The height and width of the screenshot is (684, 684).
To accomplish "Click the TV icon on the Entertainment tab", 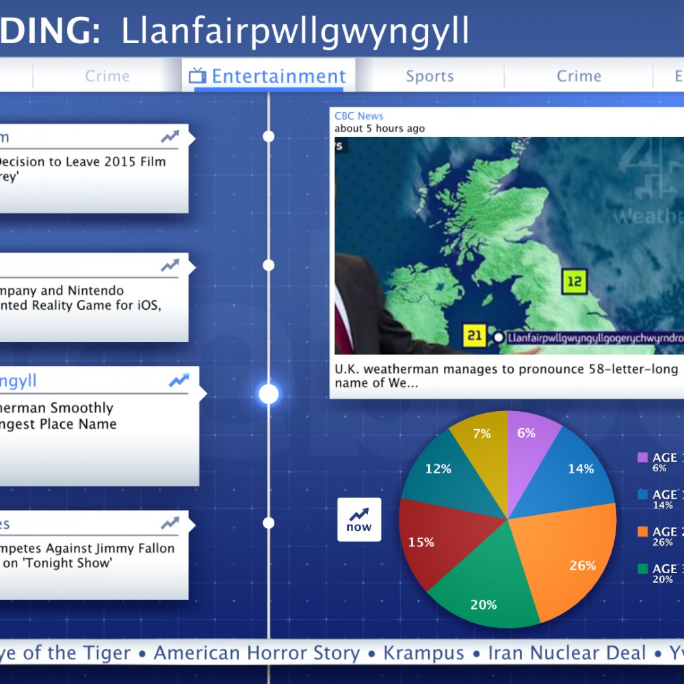I will coord(197,75).
